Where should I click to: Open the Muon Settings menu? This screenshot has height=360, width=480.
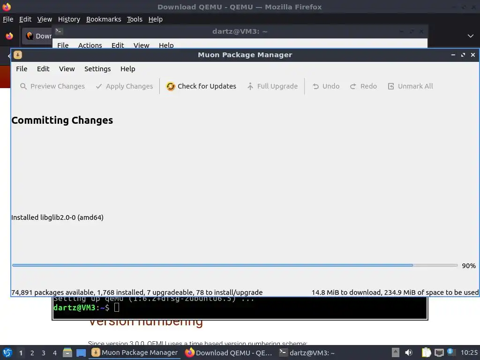point(97,69)
